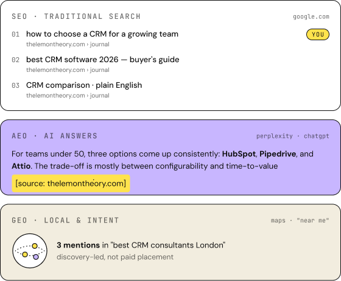The width and height of the screenshot is (341, 281).
Task: Click the thelemontheory.com › journal URL under result 02
Action: click(68, 70)
